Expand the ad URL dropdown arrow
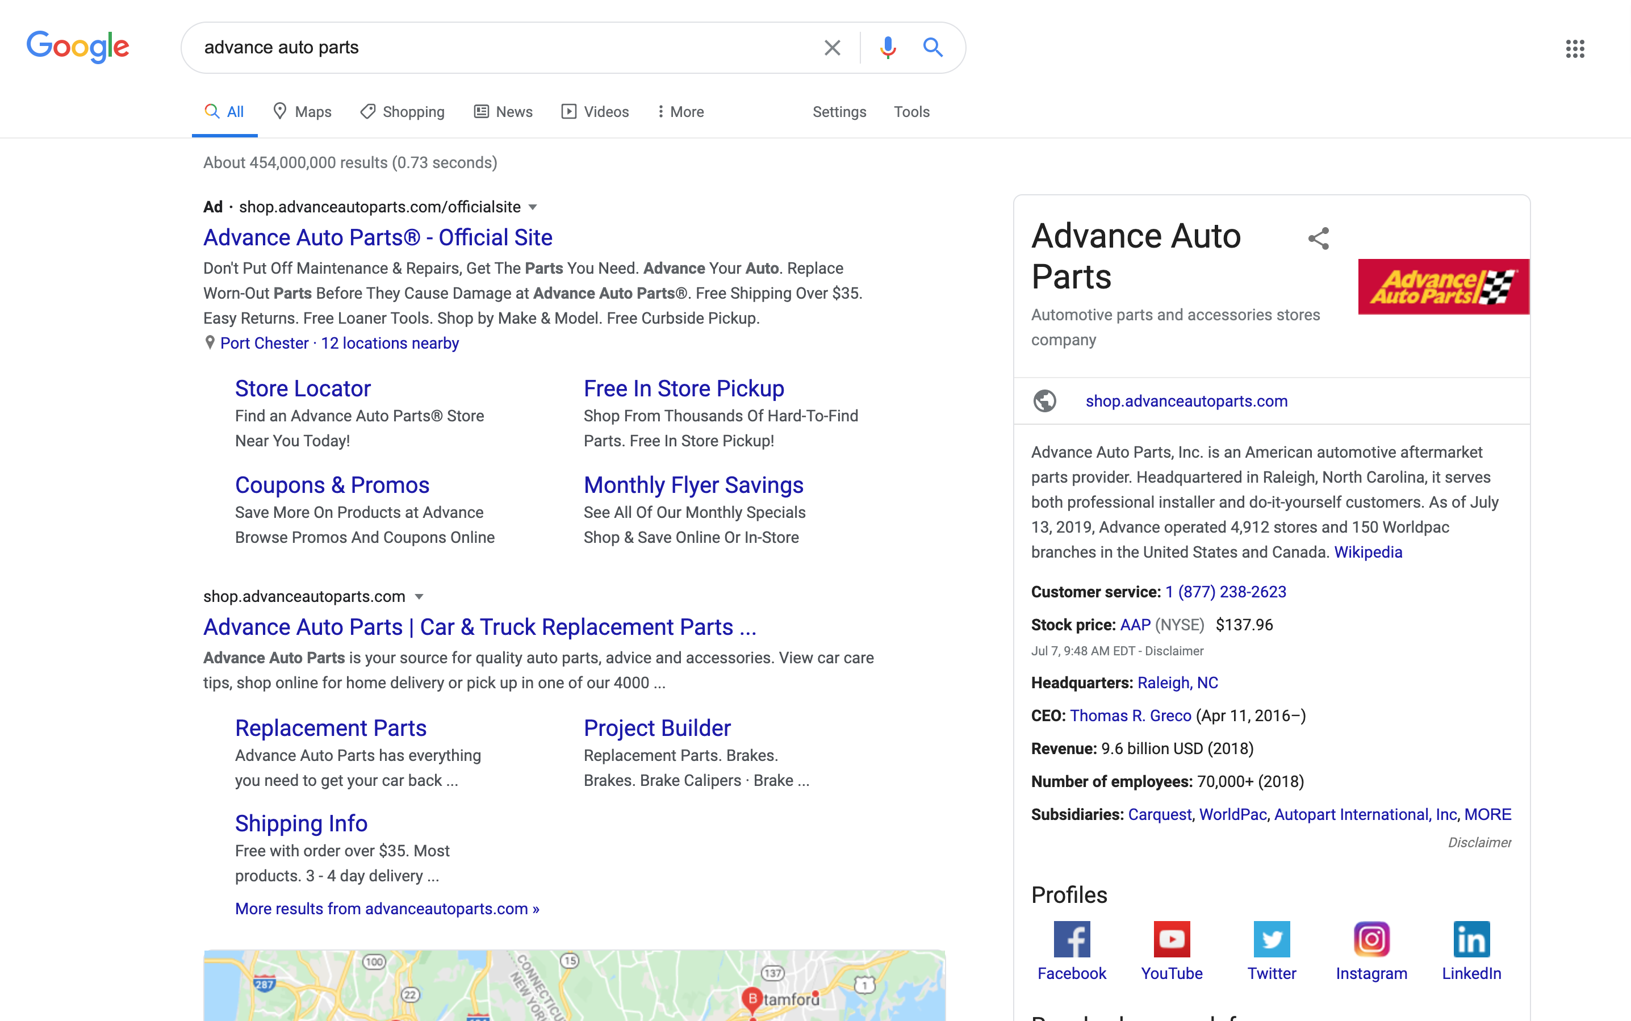 pyautogui.click(x=532, y=207)
